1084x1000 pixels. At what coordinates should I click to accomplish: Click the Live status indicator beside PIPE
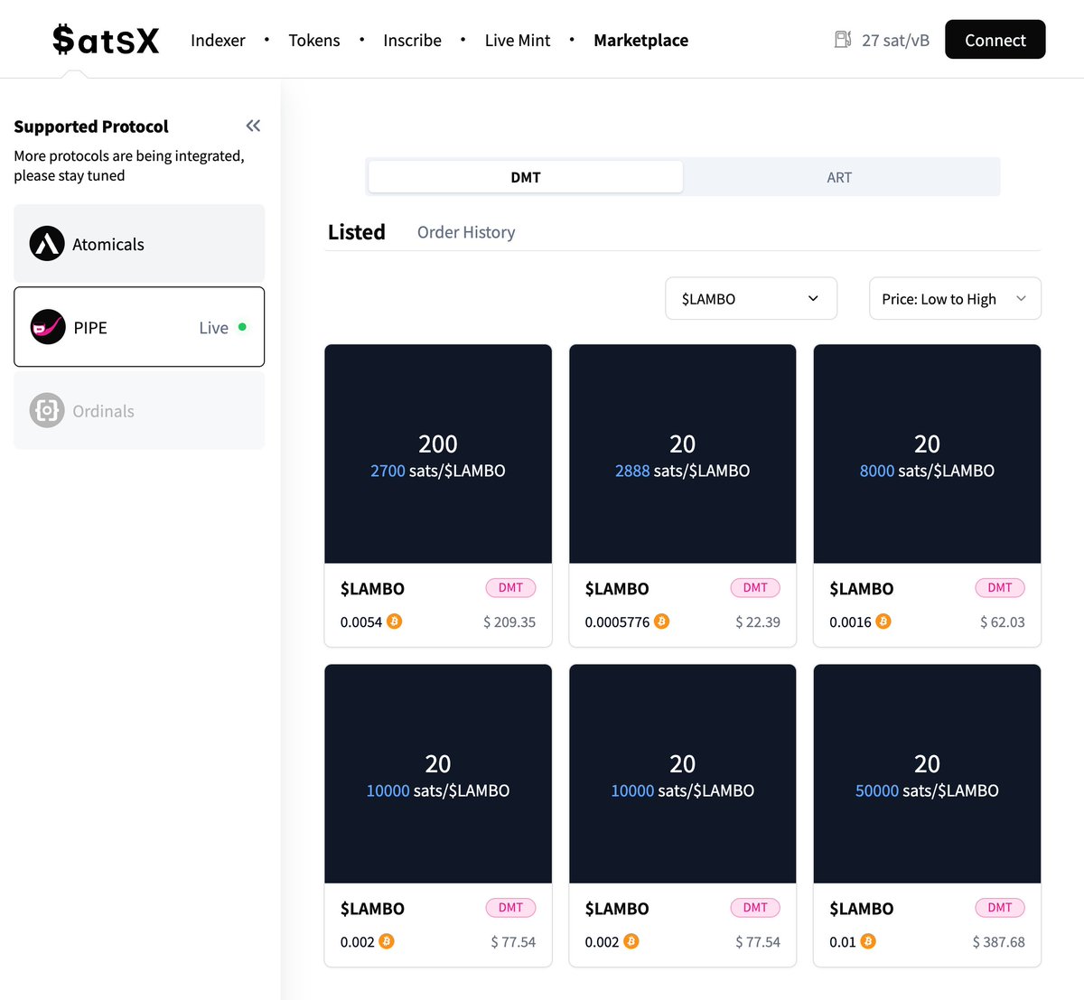coord(241,328)
